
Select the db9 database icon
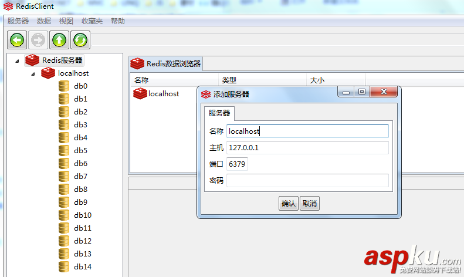tap(64, 202)
